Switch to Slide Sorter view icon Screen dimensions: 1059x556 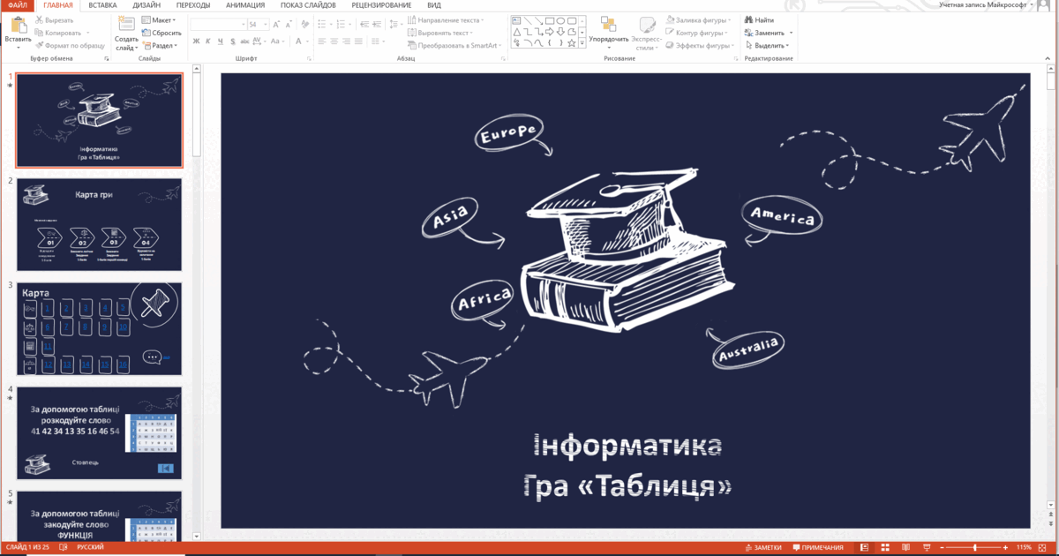(885, 547)
